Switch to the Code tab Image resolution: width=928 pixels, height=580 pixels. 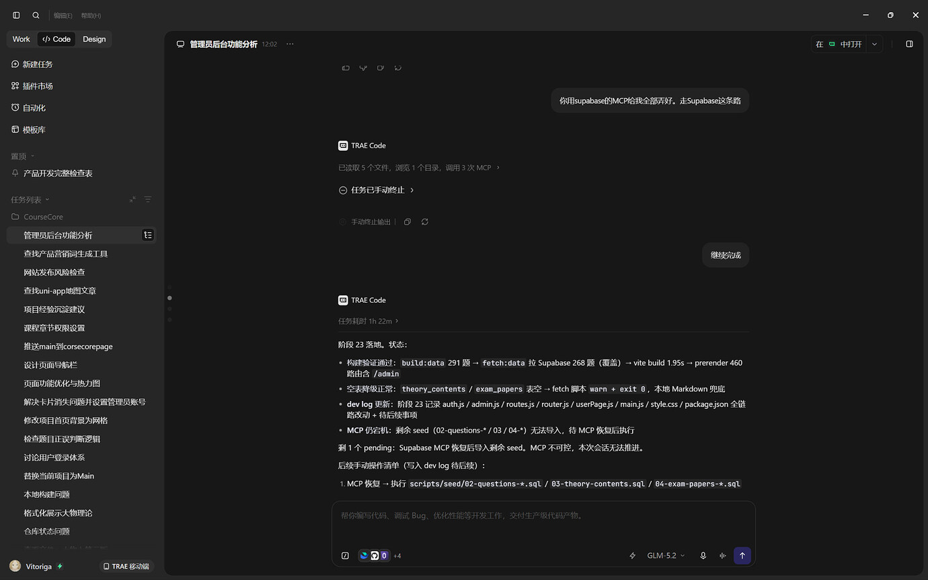tap(56, 39)
